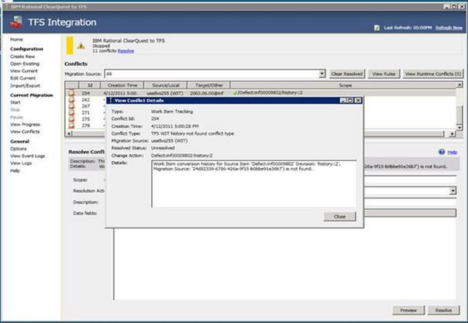The height and width of the screenshot is (323, 468).
Task: Click the TFS Integration logo icon
Action: 12,23
